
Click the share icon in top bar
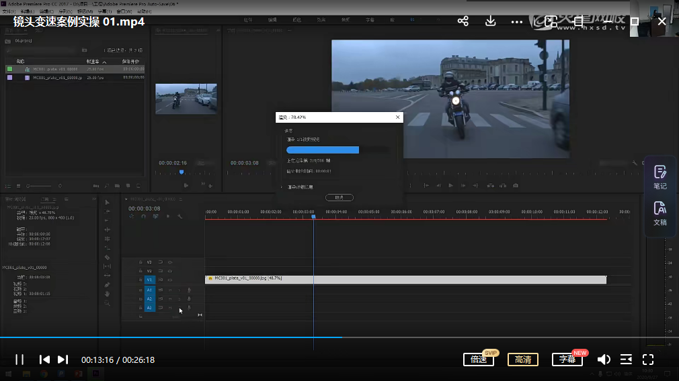pyautogui.click(x=463, y=21)
